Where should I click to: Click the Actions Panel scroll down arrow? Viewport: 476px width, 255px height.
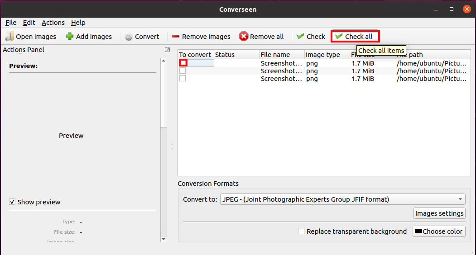[x=163, y=239]
